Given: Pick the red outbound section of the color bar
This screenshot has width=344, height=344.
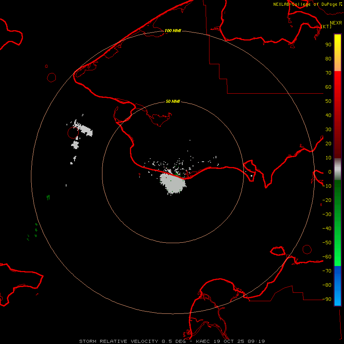Looking at the screenshot, I should (338, 115).
